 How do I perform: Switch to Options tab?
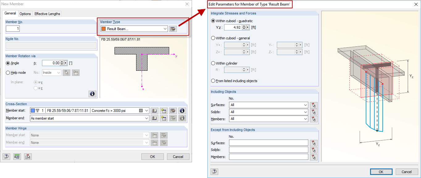click(x=25, y=14)
